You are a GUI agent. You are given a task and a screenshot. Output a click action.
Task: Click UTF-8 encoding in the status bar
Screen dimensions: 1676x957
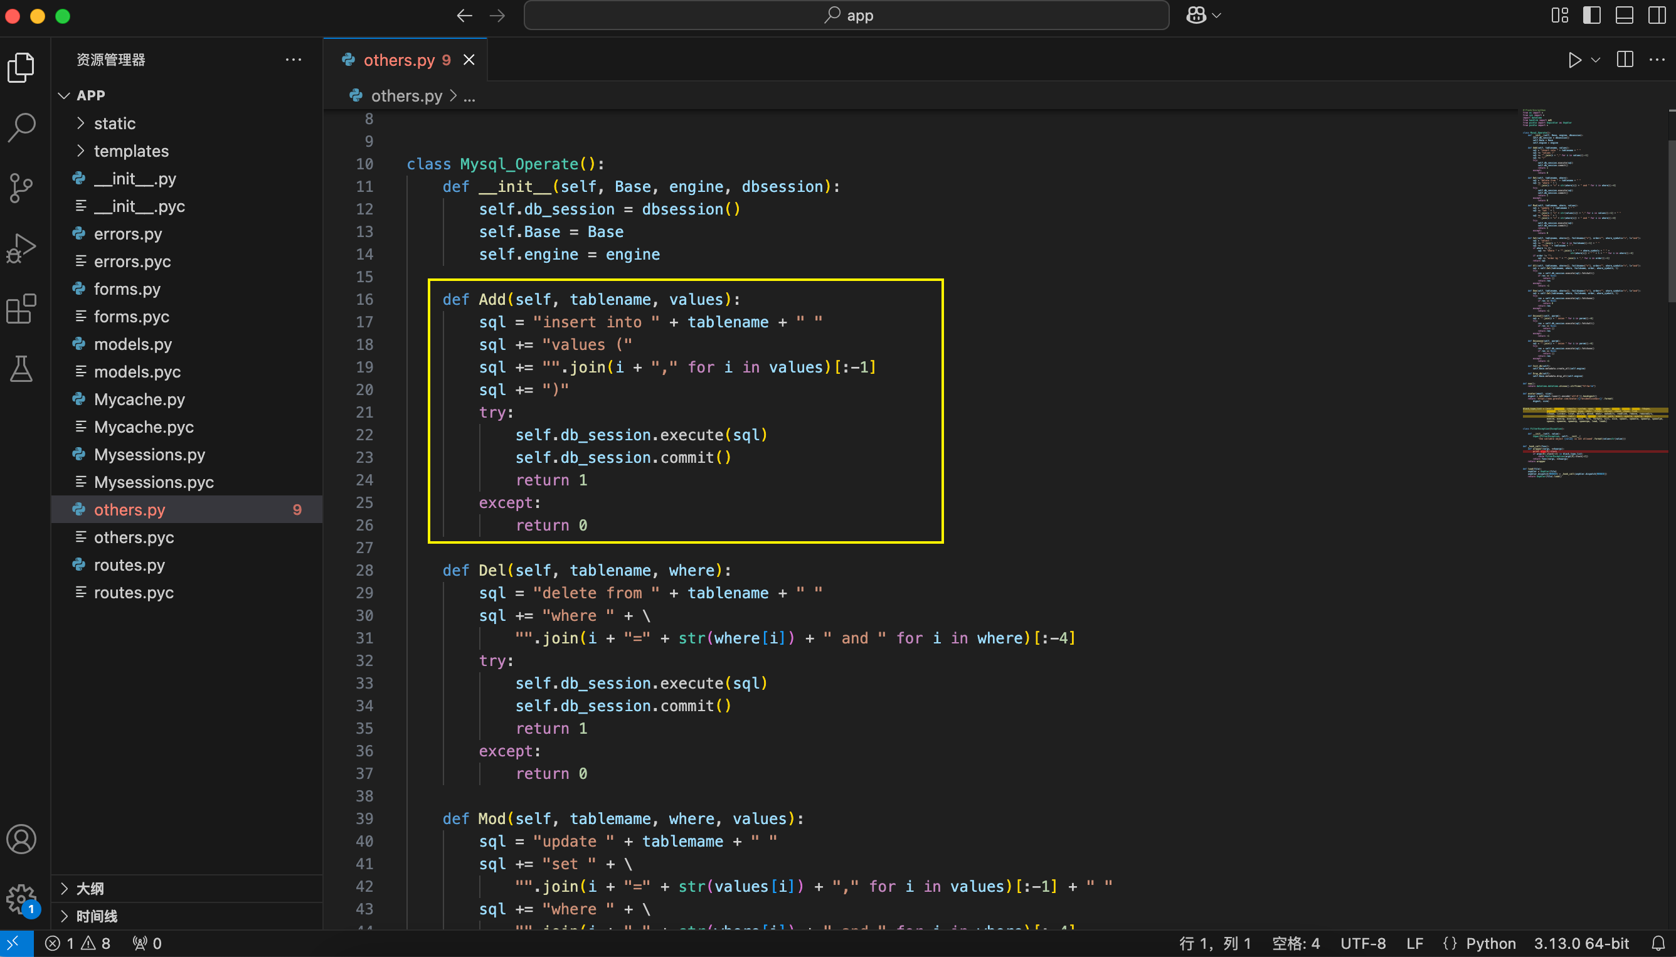[1364, 943]
